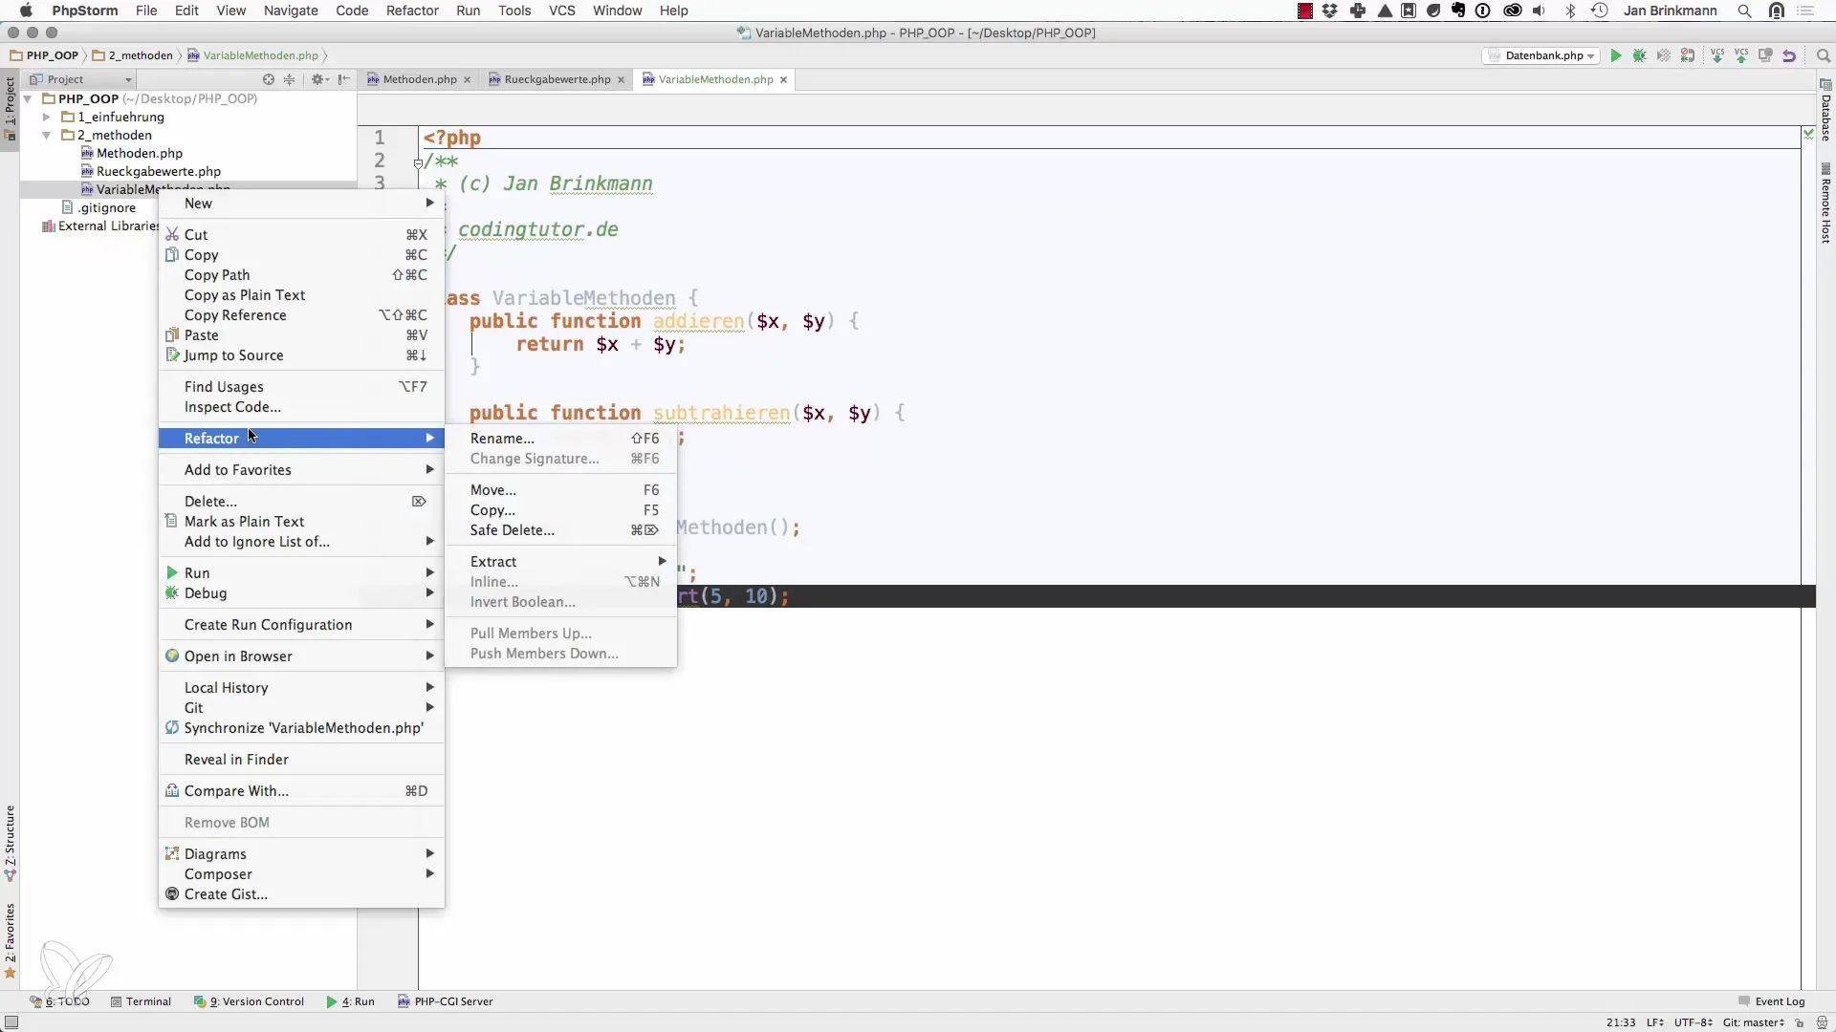The height and width of the screenshot is (1032, 1836).
Task: Open 4: Run tool window
Action: point(350,1001)
